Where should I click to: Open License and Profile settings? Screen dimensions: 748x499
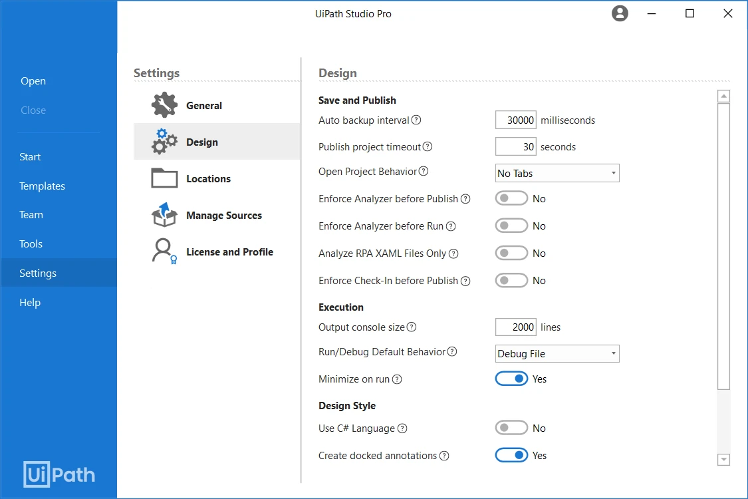(x=217, y=251)
